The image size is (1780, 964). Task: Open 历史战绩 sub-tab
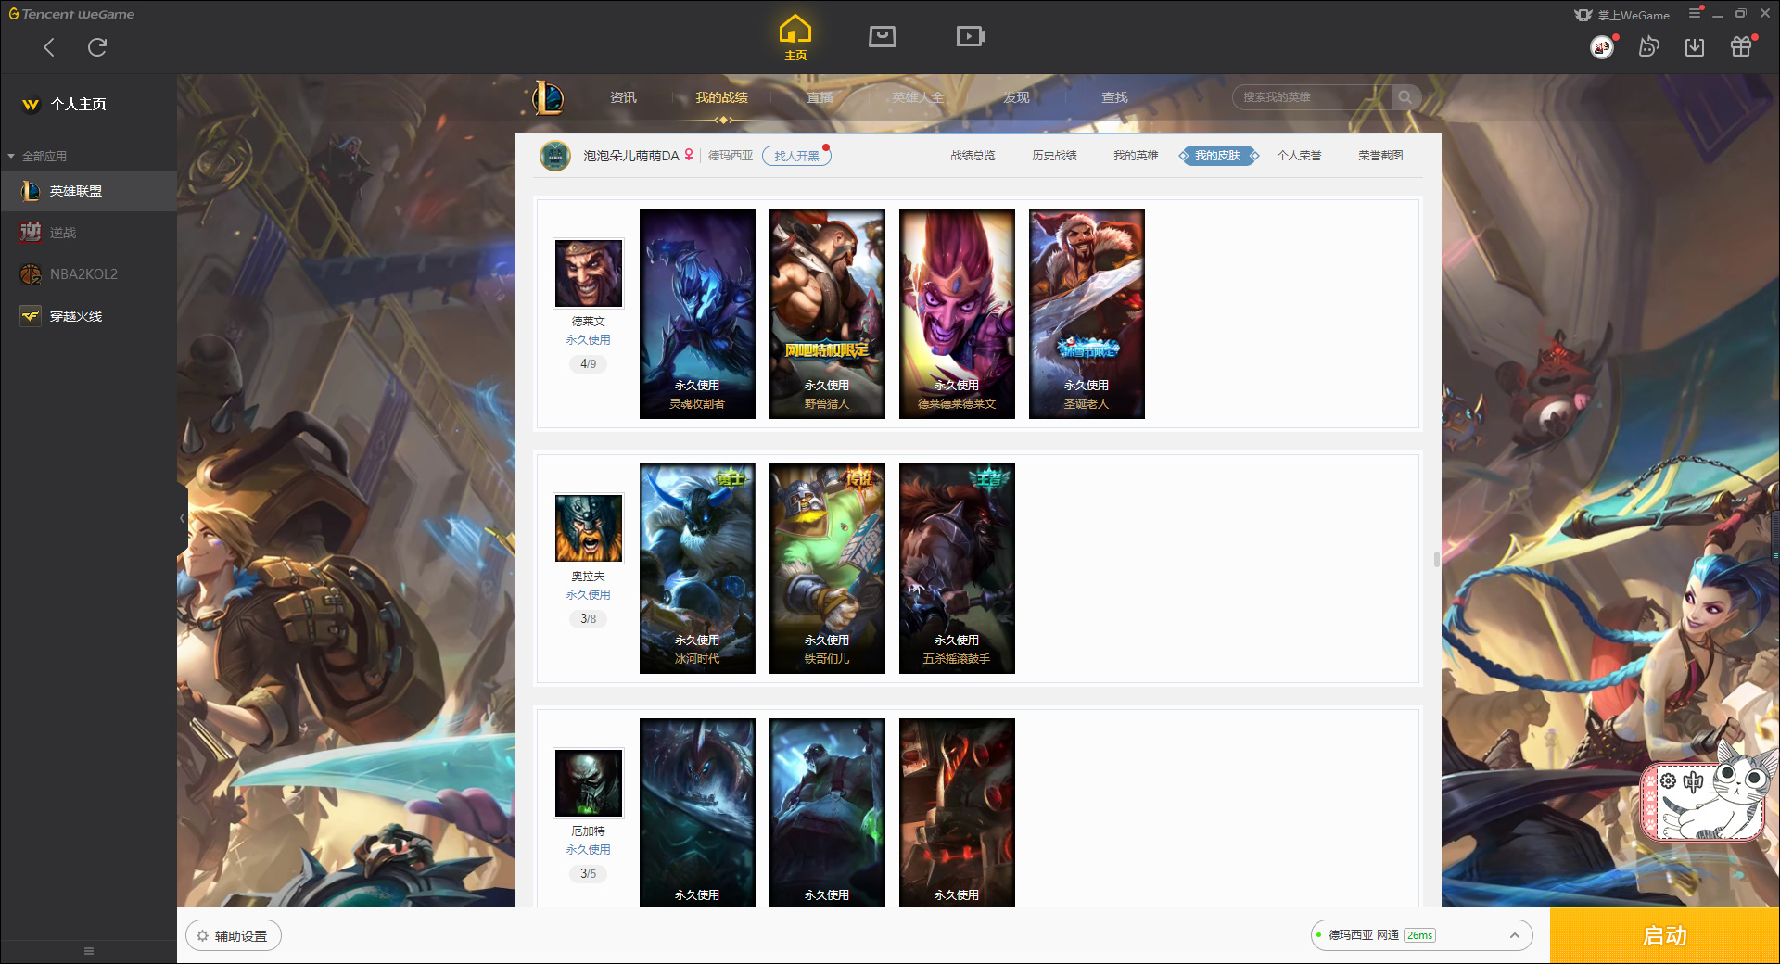[x=1054, y=156]
